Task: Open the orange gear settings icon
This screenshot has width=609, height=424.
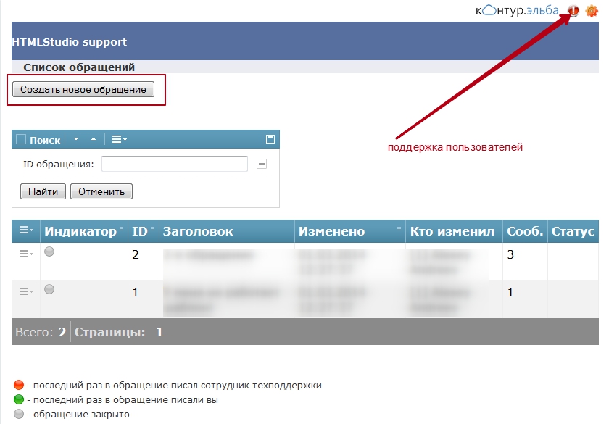Action: (591, 11)
